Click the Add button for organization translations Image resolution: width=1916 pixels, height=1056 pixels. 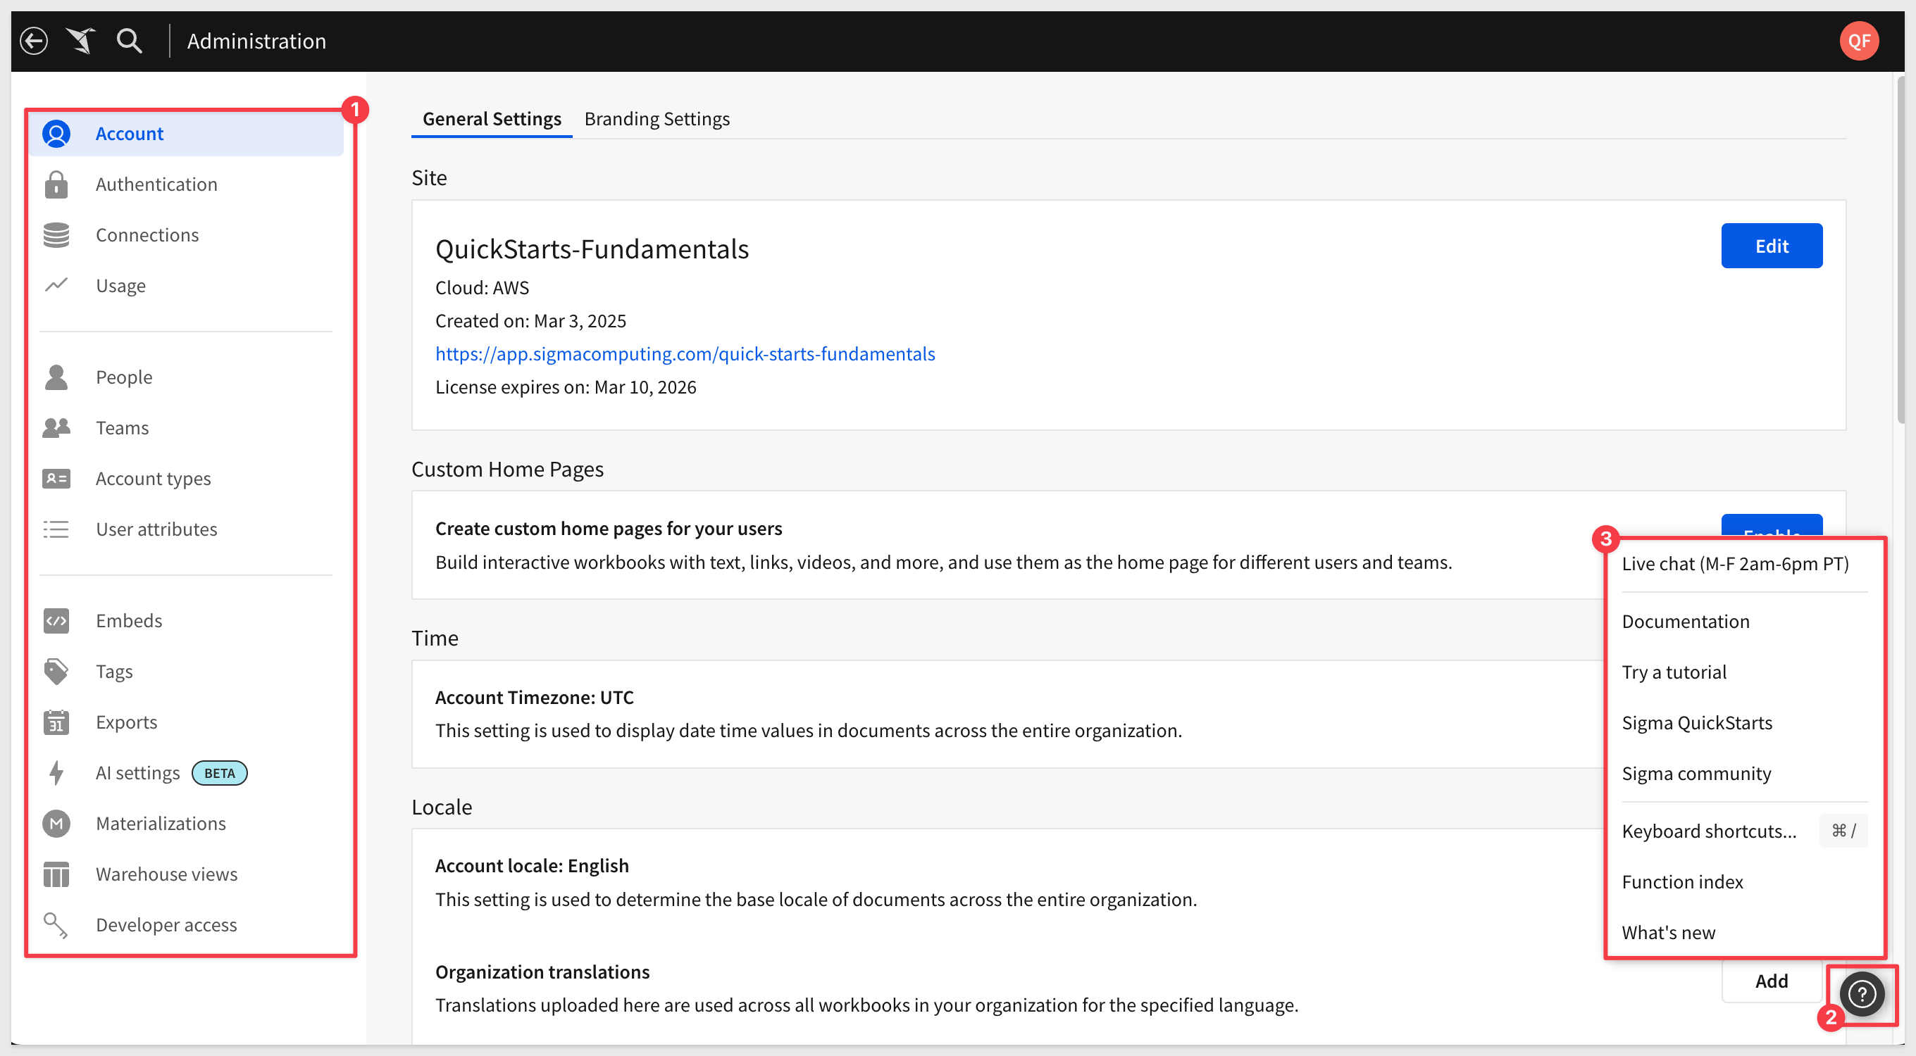point(1771,981)
